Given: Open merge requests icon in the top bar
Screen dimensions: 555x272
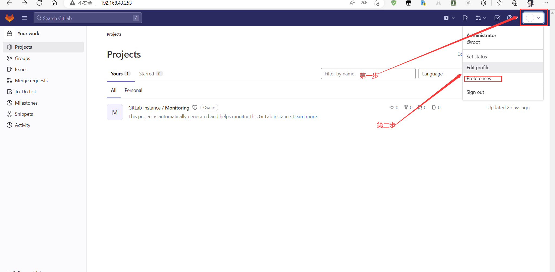Looking at the screenshot, I should pyautogui.click(x=478, y=18).
